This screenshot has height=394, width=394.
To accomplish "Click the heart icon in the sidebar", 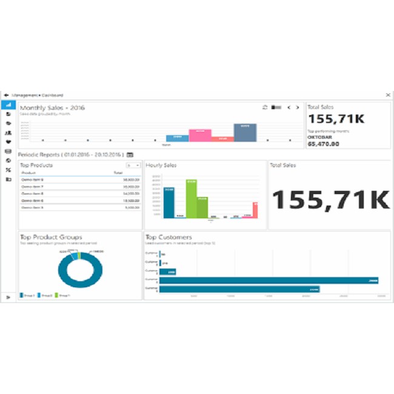I will click(8, 142).
